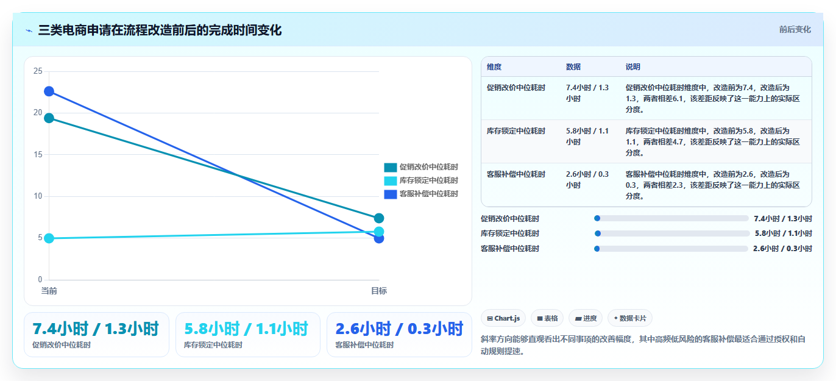The height and width of the screenshot is (381, 836).
Task: Click the y-axis tick labeled 10
Action: click(x=38, y=196)
